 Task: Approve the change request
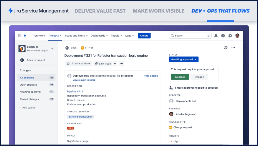pyautogui.click(x=180, y=77)
